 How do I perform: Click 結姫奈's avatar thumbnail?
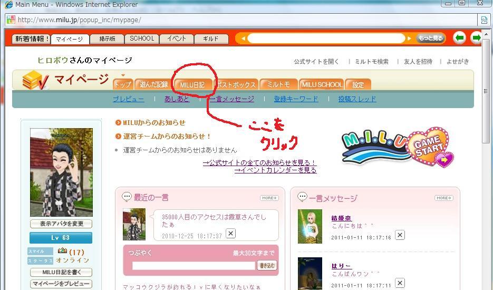310,226
